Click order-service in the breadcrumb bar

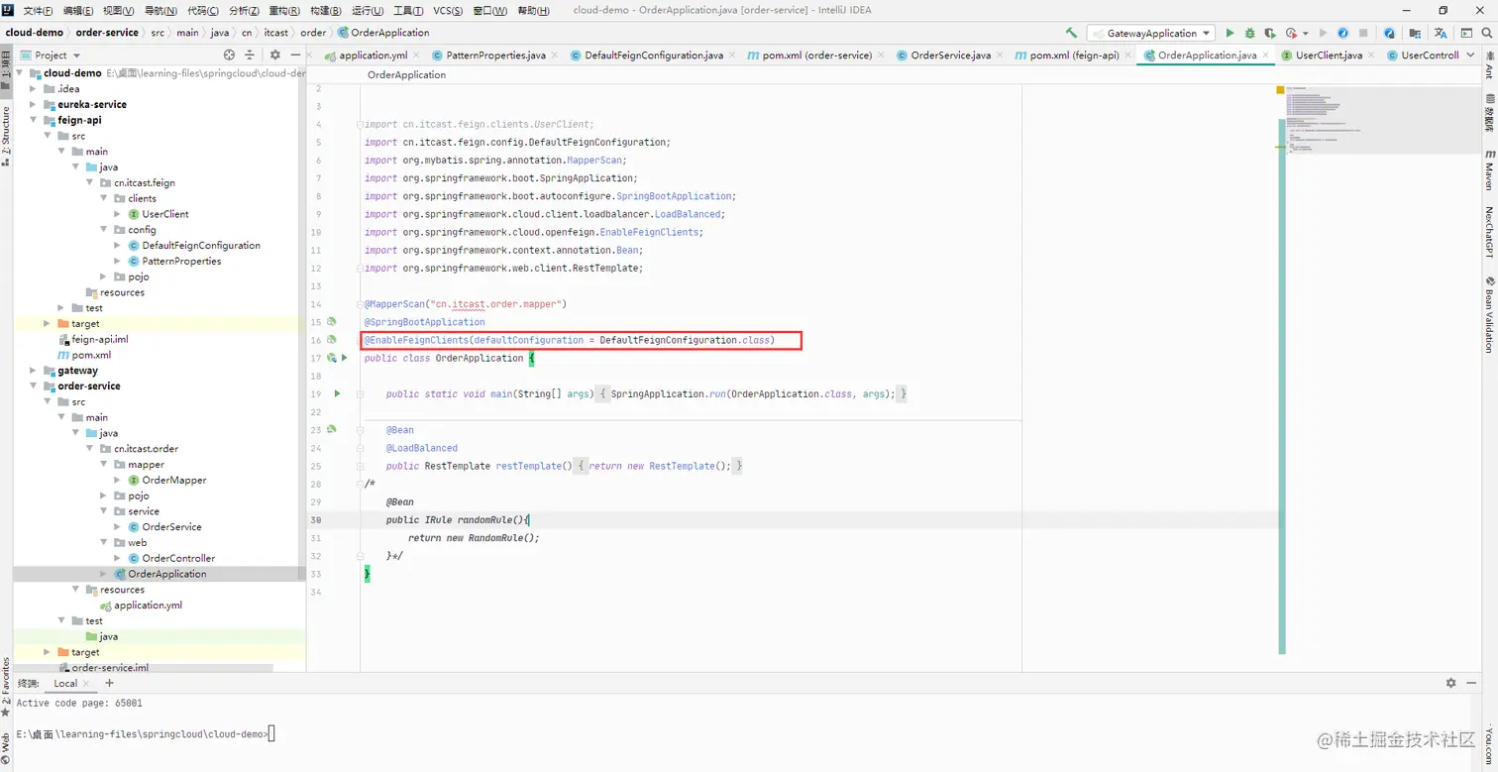pos(107,33)
